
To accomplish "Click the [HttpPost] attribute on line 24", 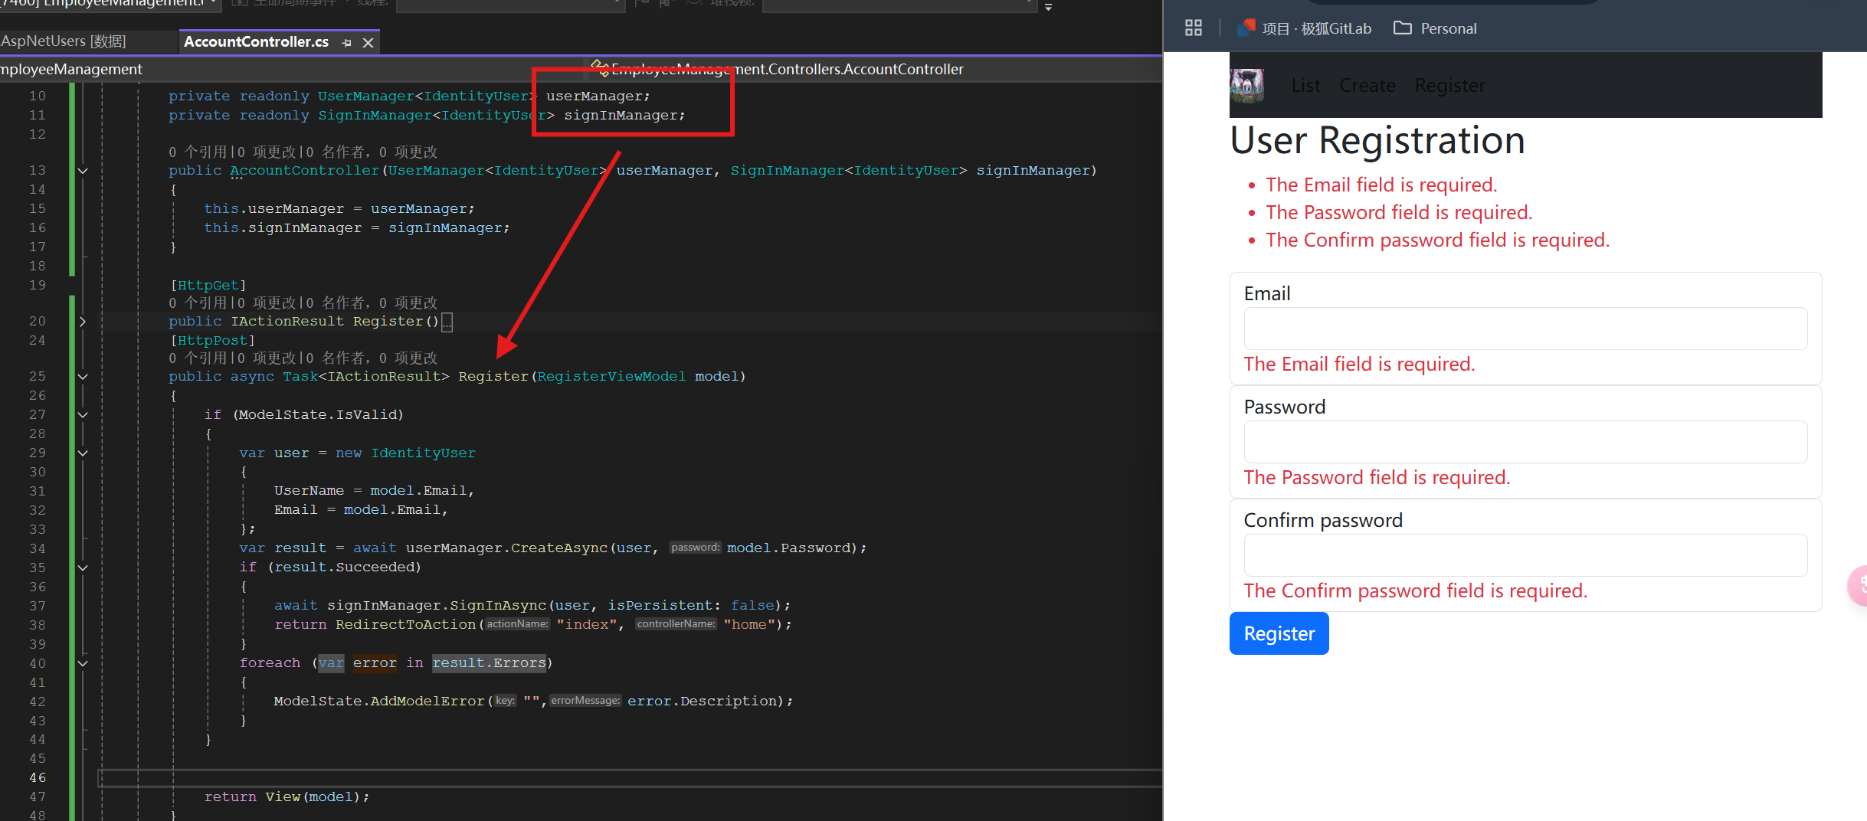I will (212, 340).
